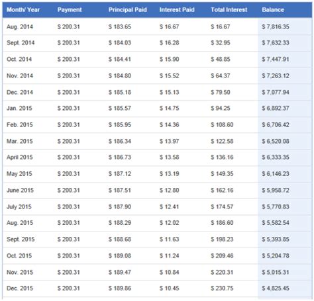314x301 pixels.
Task: Click the $ 7,816.35 balance cell
Action: (276, 26)
